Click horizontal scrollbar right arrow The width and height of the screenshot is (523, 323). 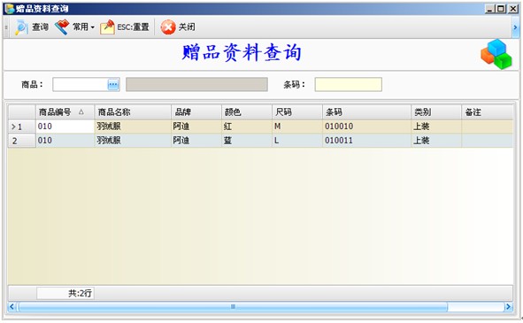pyautogui.click(x=508, y=306)
